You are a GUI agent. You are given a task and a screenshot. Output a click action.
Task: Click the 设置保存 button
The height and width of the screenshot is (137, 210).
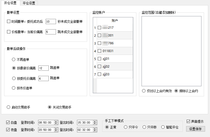point(195,129)
